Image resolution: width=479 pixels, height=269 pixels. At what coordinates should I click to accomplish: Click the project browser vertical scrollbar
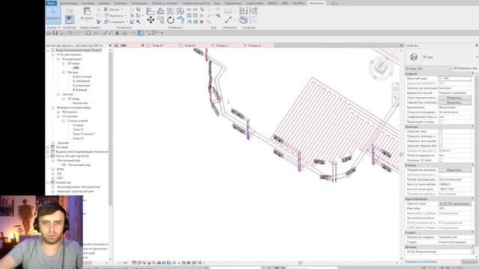click(110, 128)
